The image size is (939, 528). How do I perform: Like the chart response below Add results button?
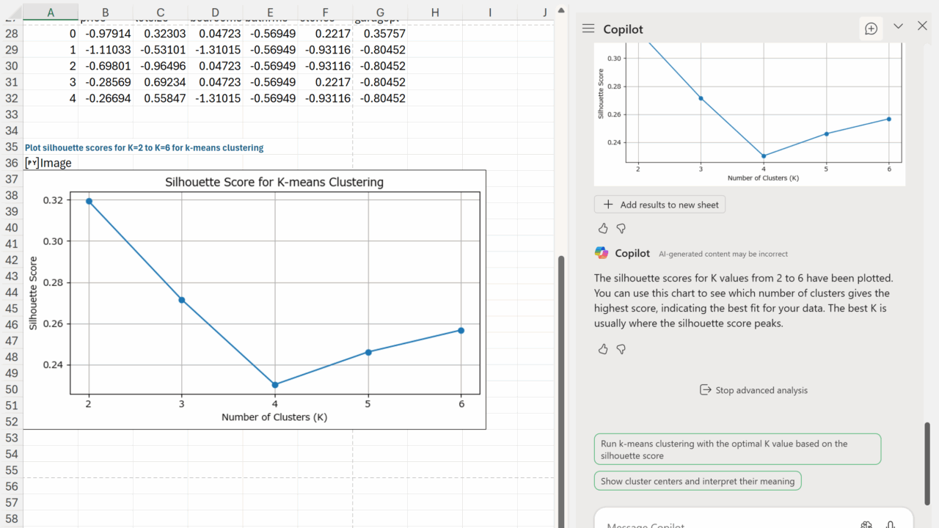click(603, 229)
